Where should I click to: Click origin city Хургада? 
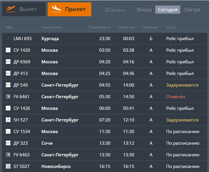50,39
